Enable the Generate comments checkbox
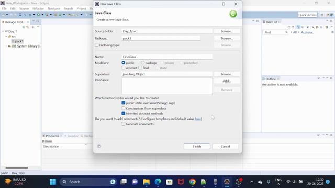Viewport: 335px width, 188px height. coord(124,124)
